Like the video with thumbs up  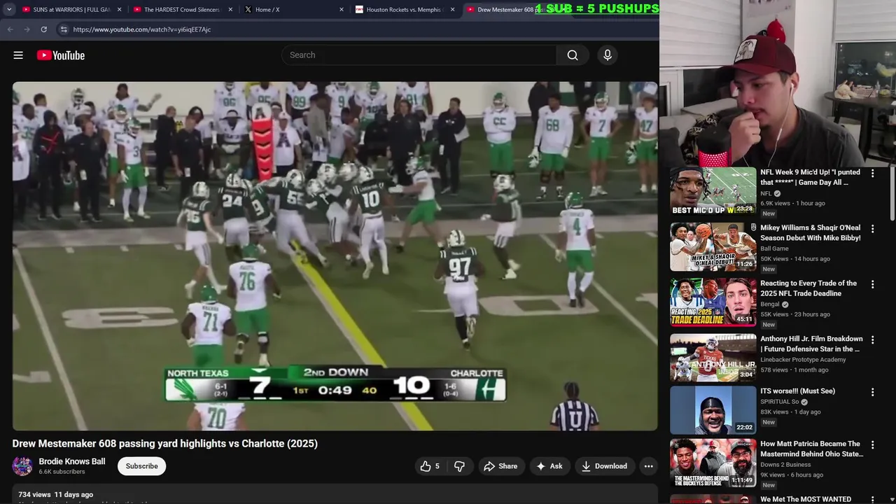click(x=430, y=466)
